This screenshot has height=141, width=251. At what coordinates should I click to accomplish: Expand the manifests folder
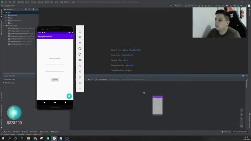point(6,15)
